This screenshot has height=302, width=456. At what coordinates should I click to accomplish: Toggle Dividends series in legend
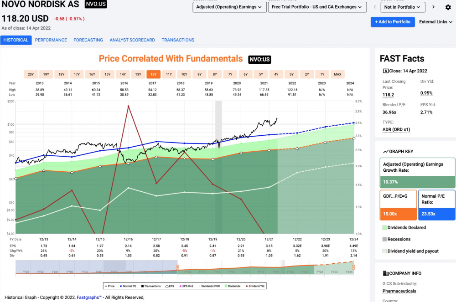point(233,286)
